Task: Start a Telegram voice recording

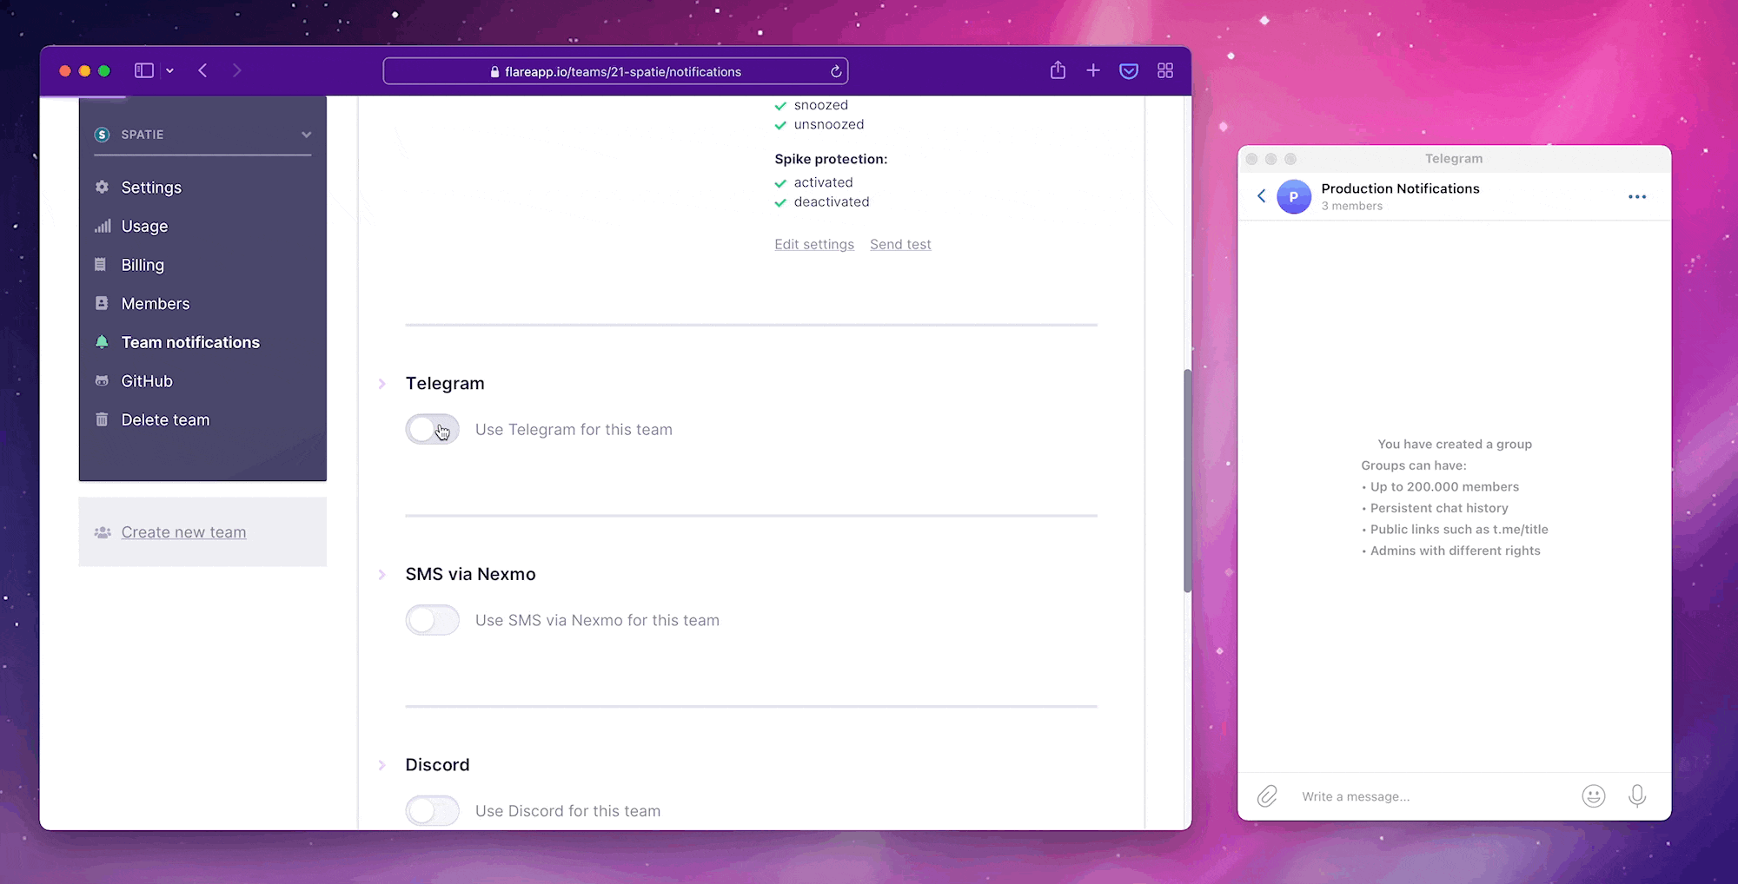Action: [x=1637, y=795]
